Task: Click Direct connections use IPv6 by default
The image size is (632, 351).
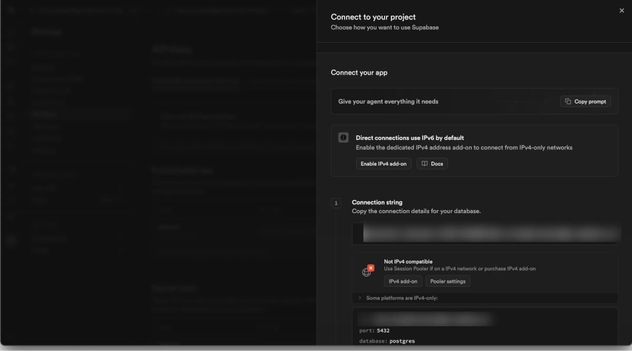Action: [410, 138]
